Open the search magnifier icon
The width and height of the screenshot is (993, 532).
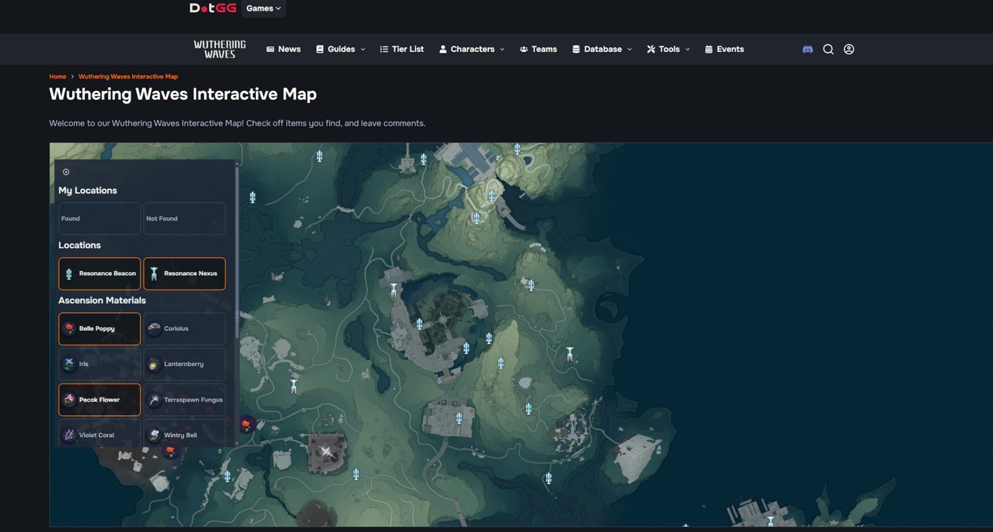(828, 49)
